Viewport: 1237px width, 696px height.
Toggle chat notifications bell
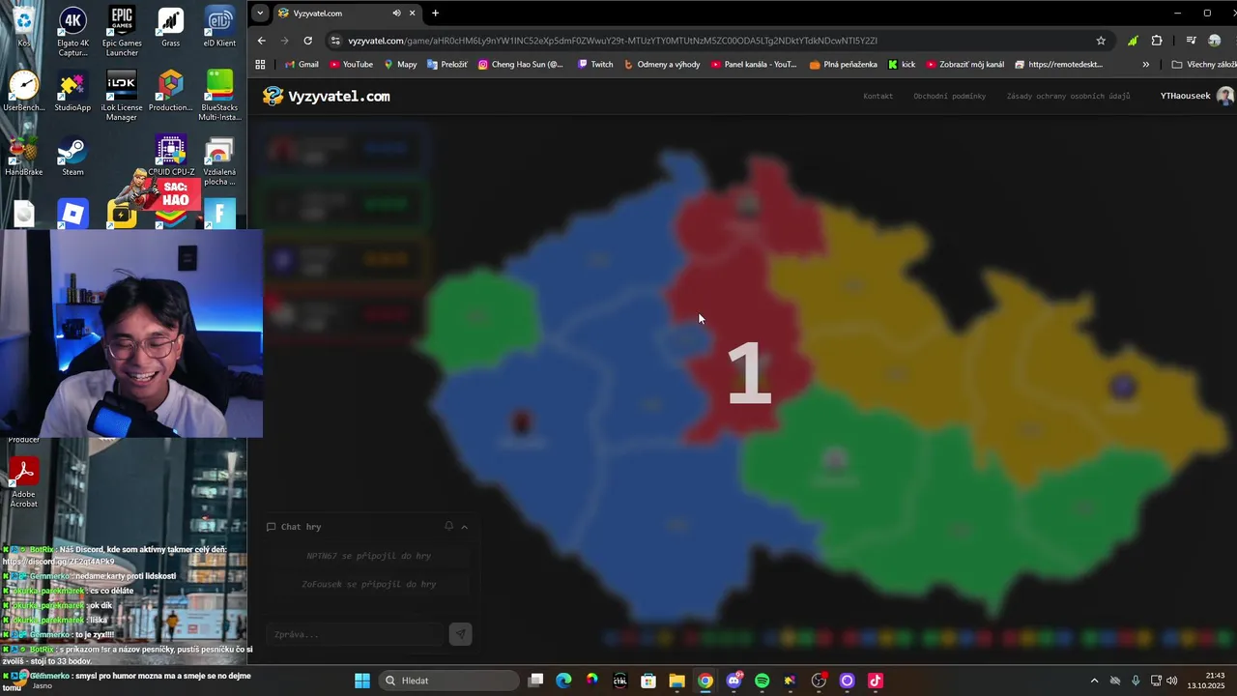coord(448,527)
